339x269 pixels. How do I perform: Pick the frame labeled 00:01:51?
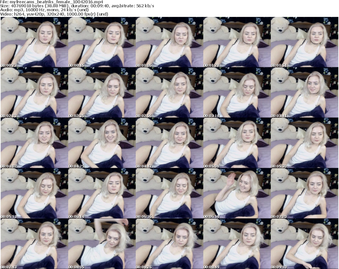(304, 42)
